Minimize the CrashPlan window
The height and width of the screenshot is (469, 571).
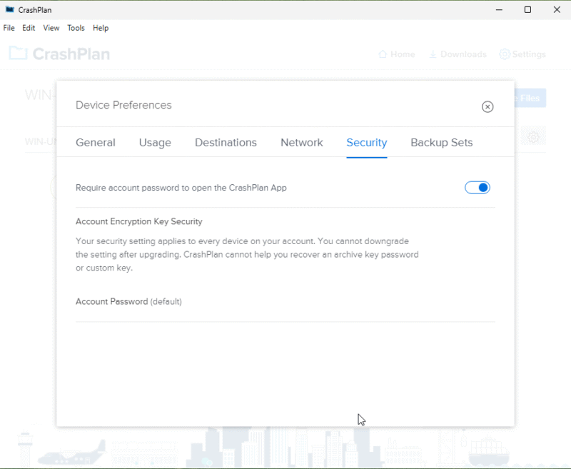tap(499, 10)
